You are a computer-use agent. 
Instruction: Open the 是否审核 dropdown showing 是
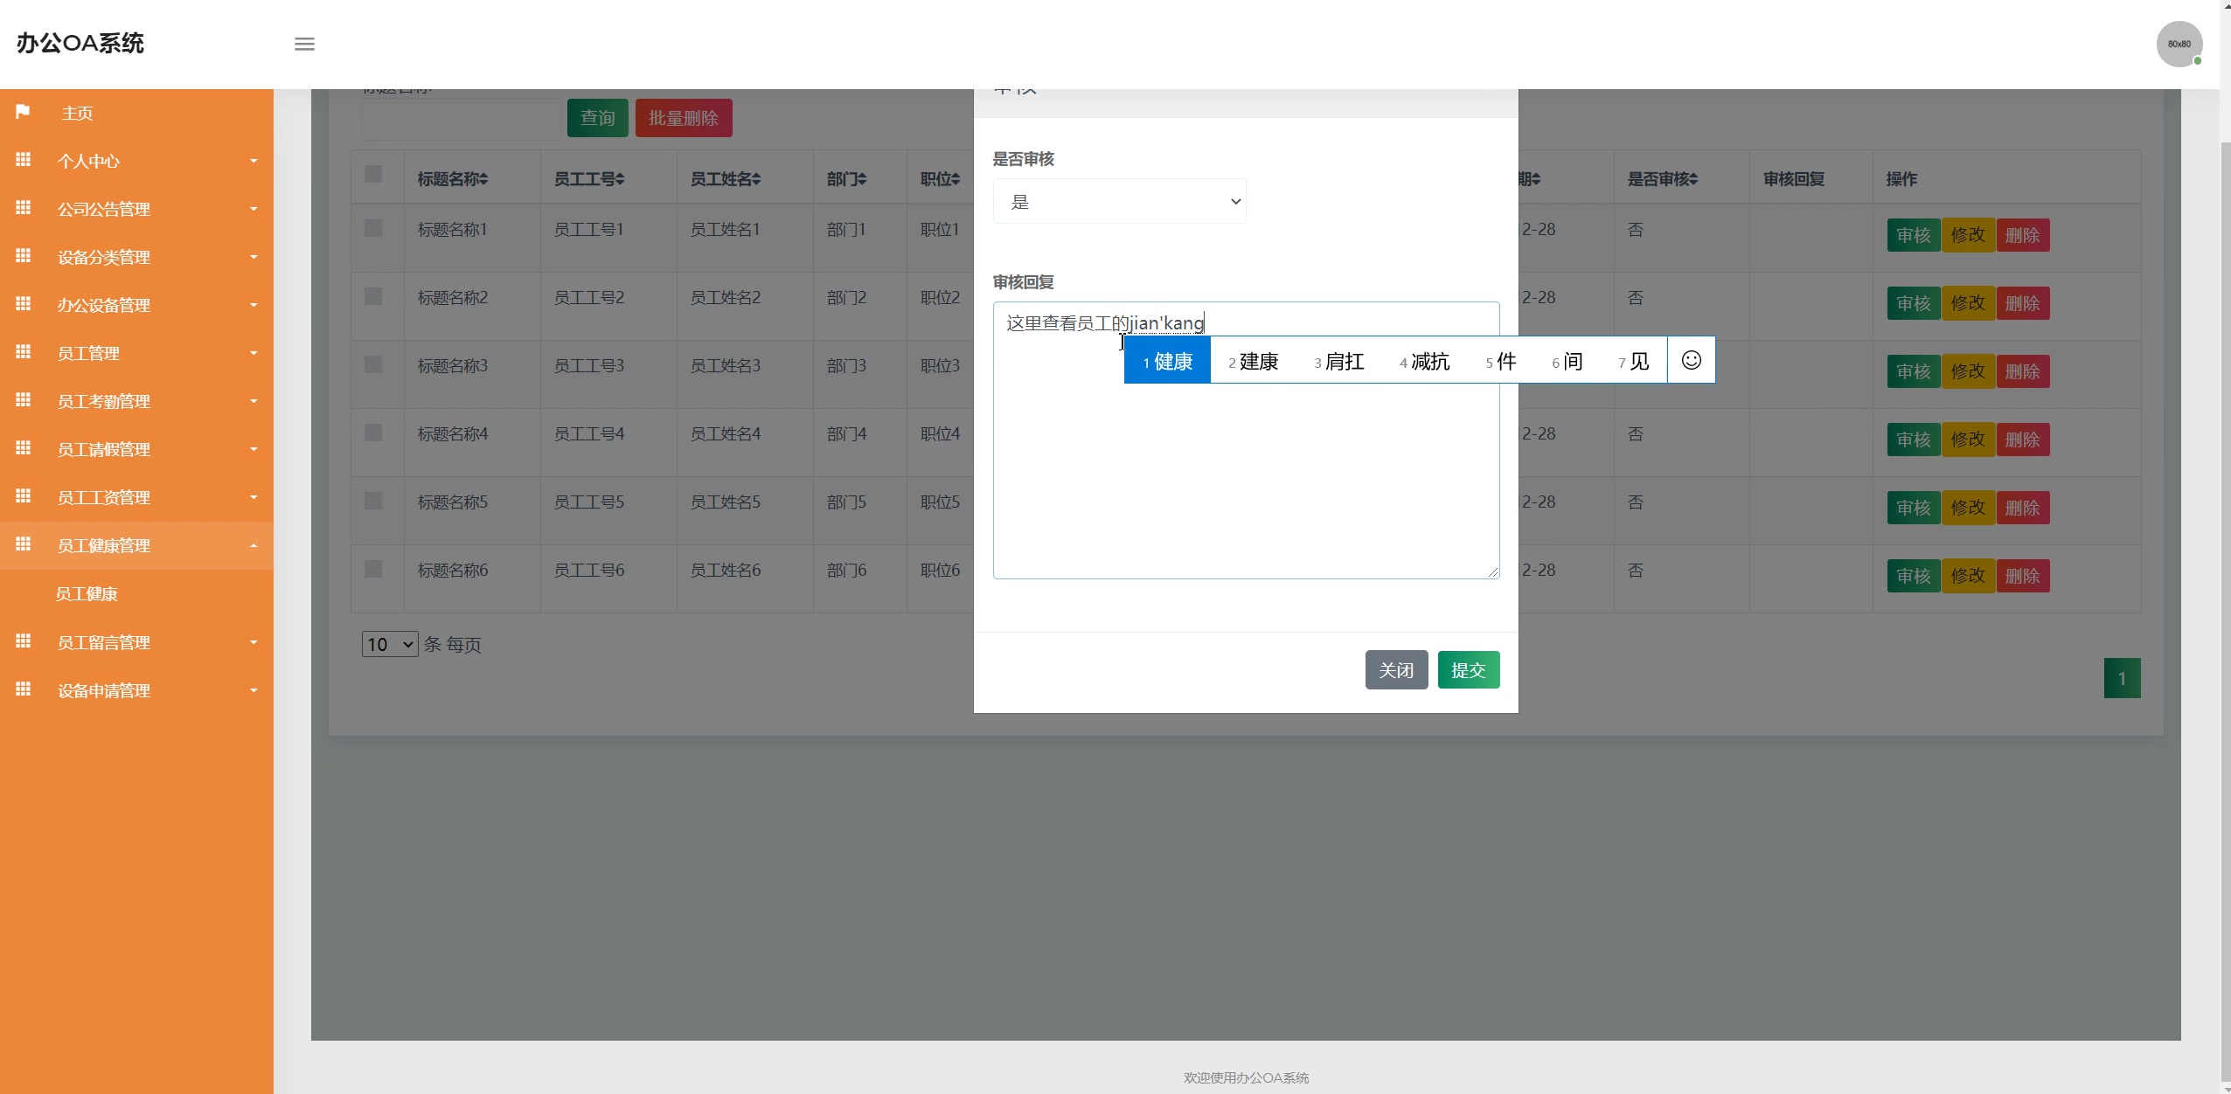click(1119, 202)
